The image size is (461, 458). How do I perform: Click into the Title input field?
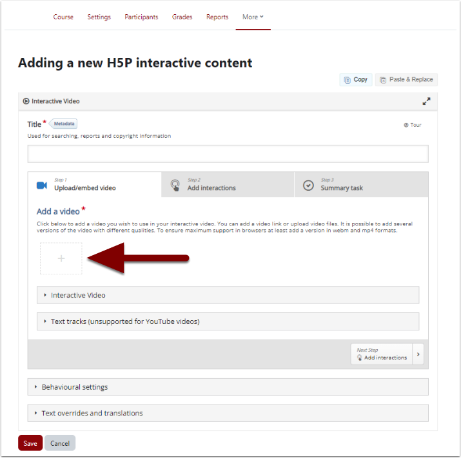[228, 154]
